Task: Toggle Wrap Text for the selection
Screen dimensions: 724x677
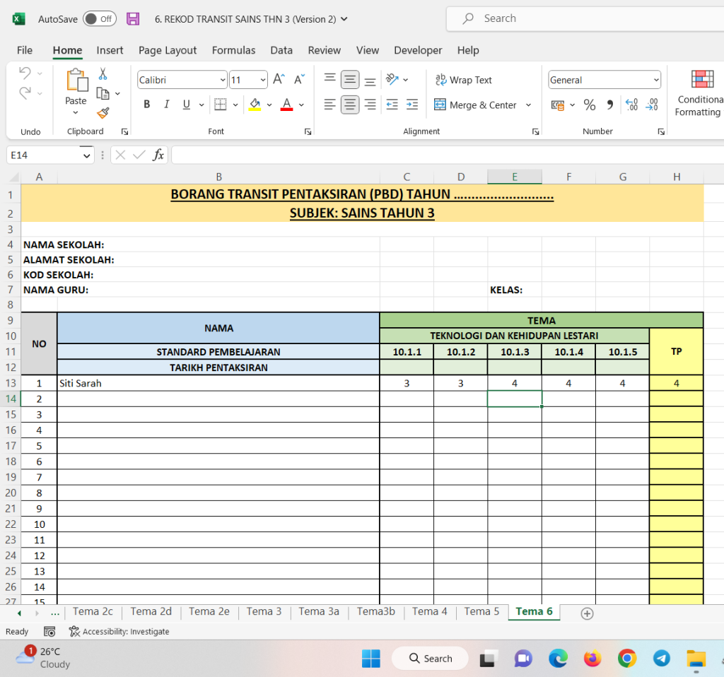Action: (x=464, y=80)
